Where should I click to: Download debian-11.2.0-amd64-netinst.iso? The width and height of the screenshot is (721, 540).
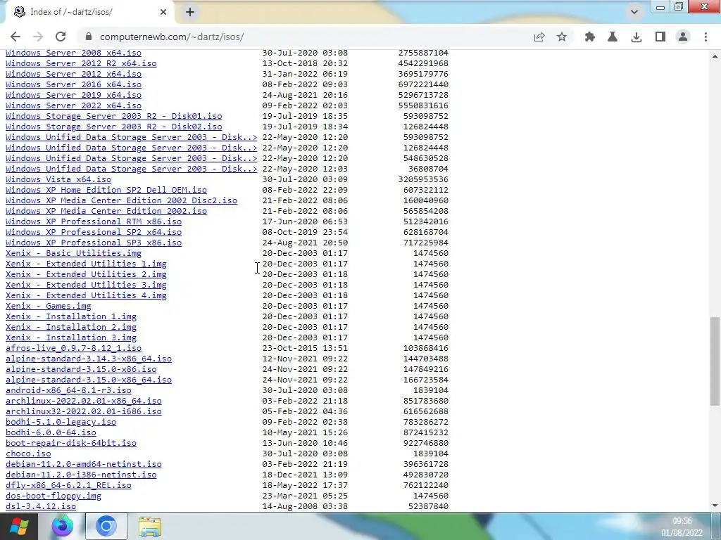[x=84, y=465]
